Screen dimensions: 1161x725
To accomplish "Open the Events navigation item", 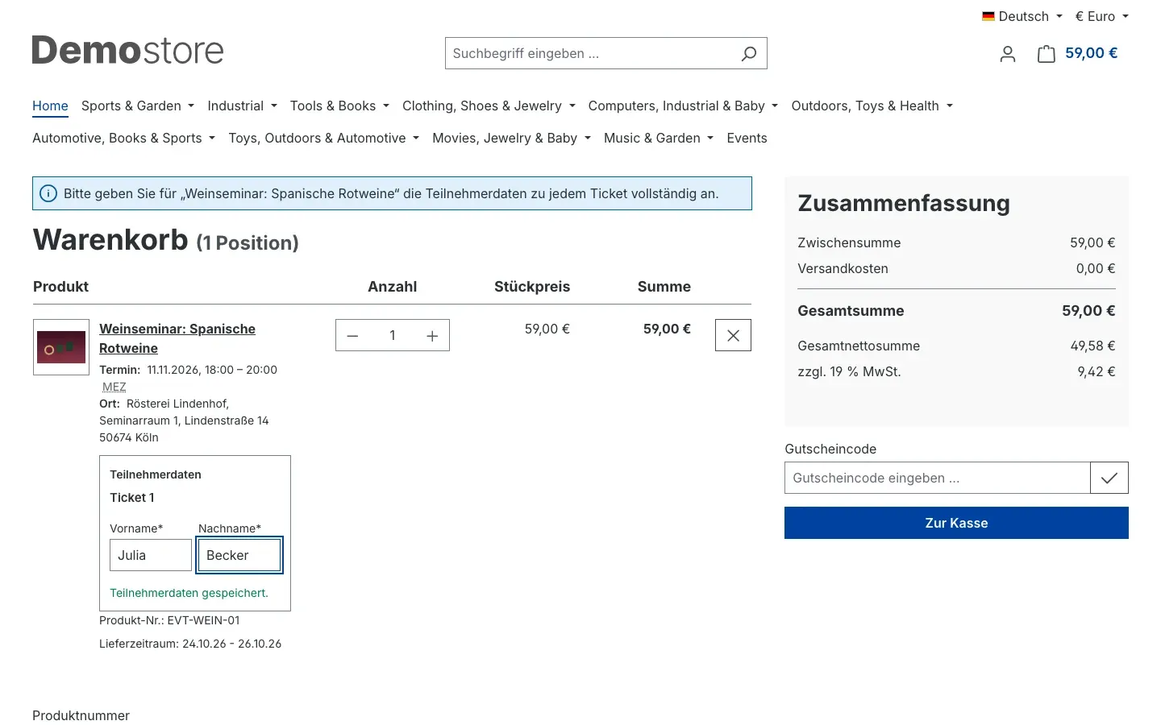I will 747,138.
